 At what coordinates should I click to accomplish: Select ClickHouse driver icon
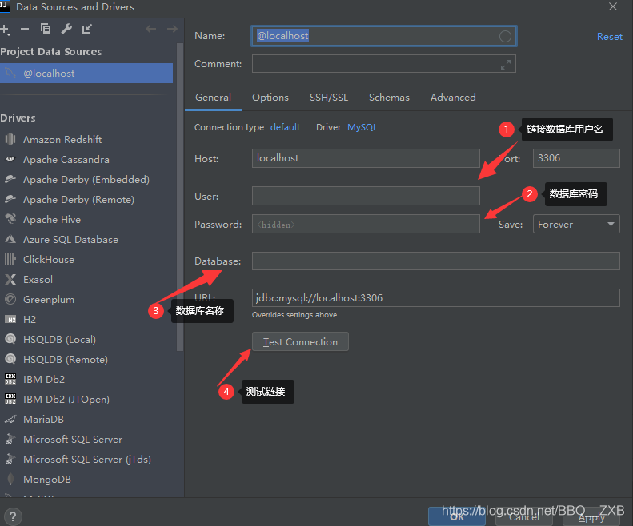tap(10, 259)
